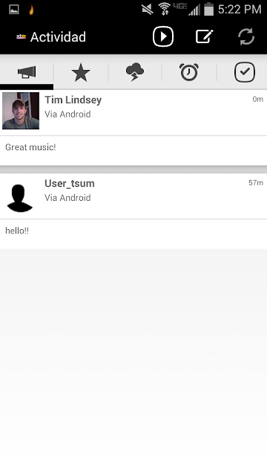Tap the flame notification icon
This screenshot has height=476, width=267.
tap(31, 10)
